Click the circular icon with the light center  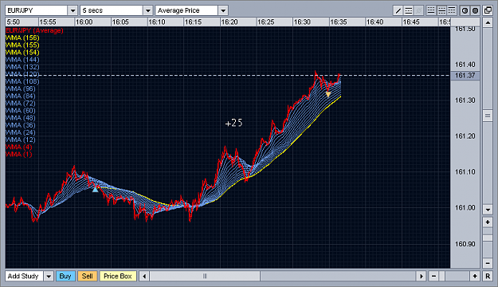click(465, 10)
